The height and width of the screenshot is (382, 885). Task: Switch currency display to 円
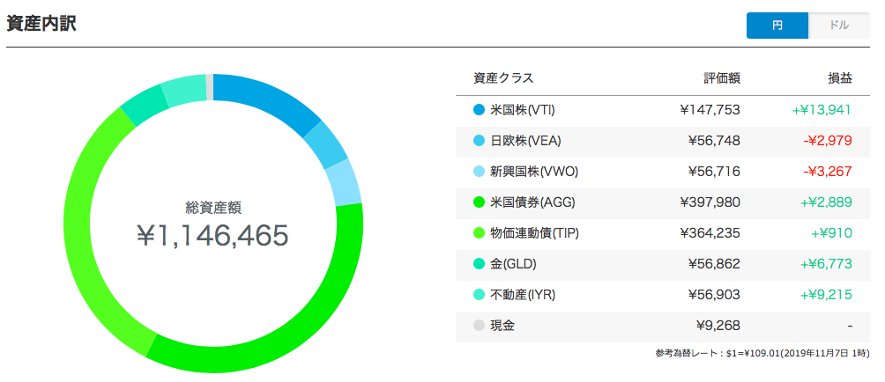click(777, 26)
